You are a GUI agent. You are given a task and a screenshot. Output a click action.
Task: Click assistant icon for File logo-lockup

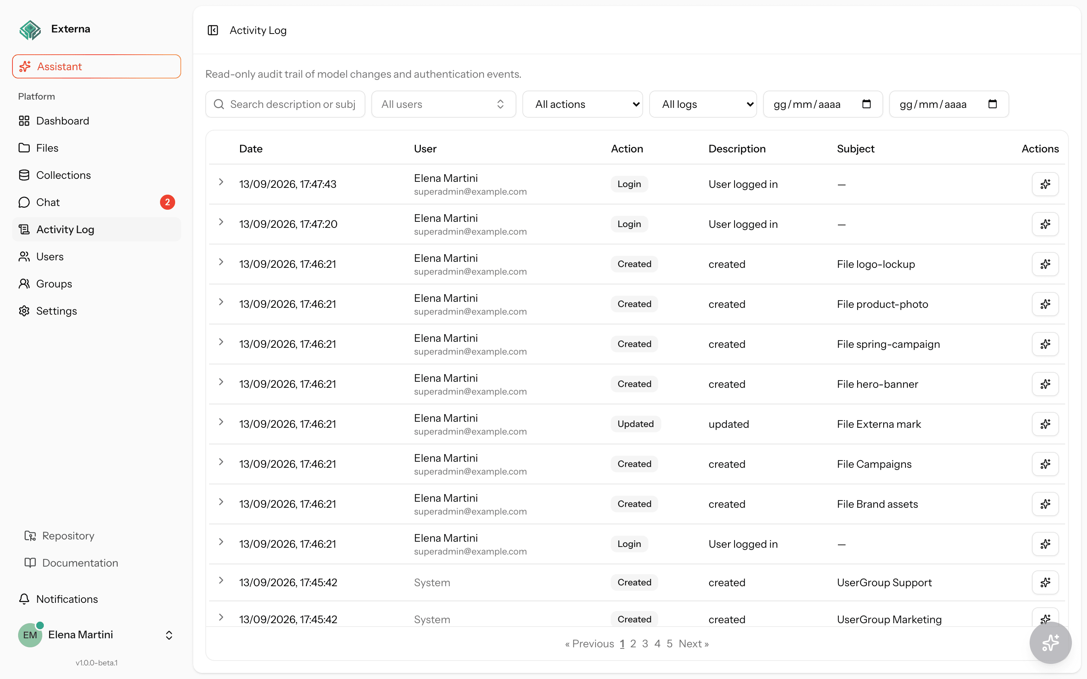point(1045,264)
